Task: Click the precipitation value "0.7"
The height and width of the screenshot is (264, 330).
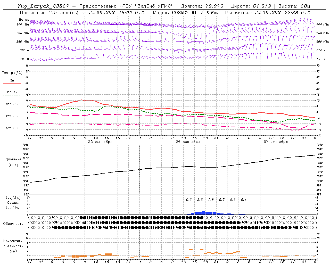Action: click(x=222, y=200)
